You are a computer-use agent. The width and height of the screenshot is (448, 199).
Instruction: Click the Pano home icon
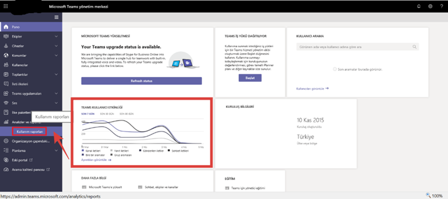click(6, 27)
